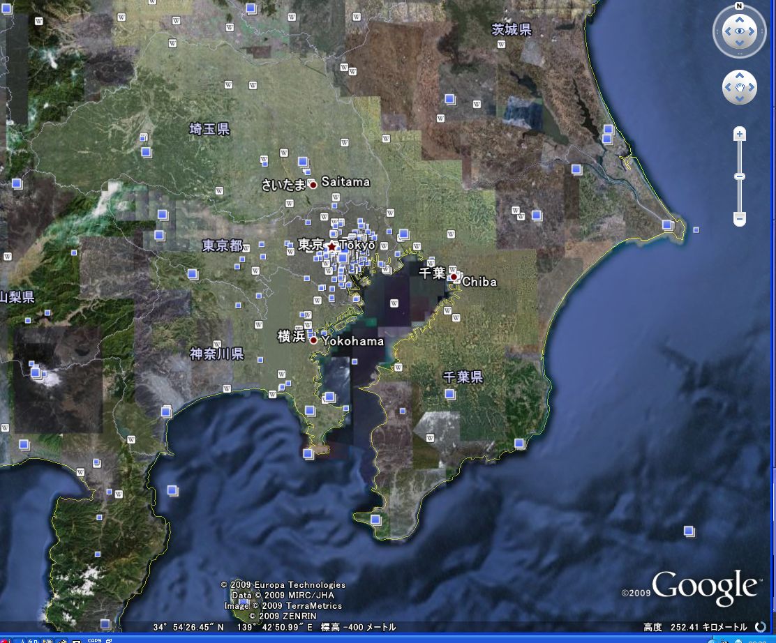Click the 標高 -400 メートル elevation readout
Screen dimensions: 776x643
(x=358, y=627)
